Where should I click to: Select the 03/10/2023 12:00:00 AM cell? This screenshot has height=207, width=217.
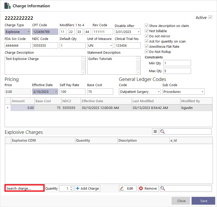(106, 108)
